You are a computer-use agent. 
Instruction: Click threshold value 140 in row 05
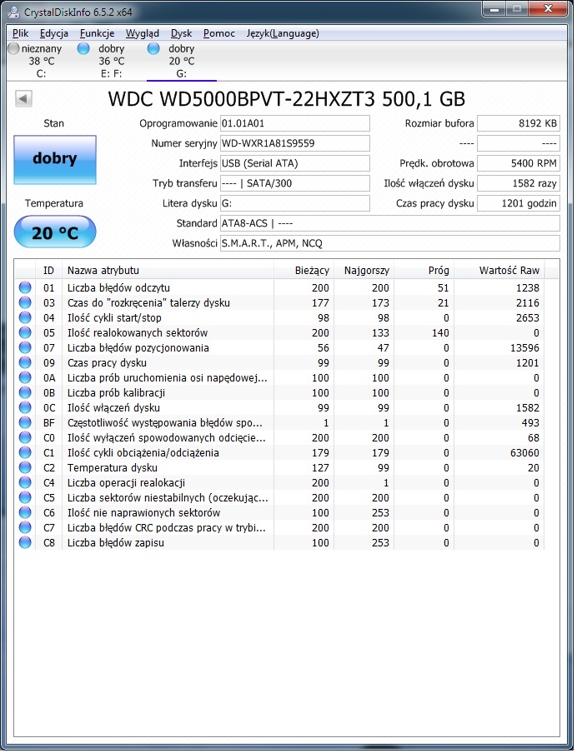click(x=440, y=332)
